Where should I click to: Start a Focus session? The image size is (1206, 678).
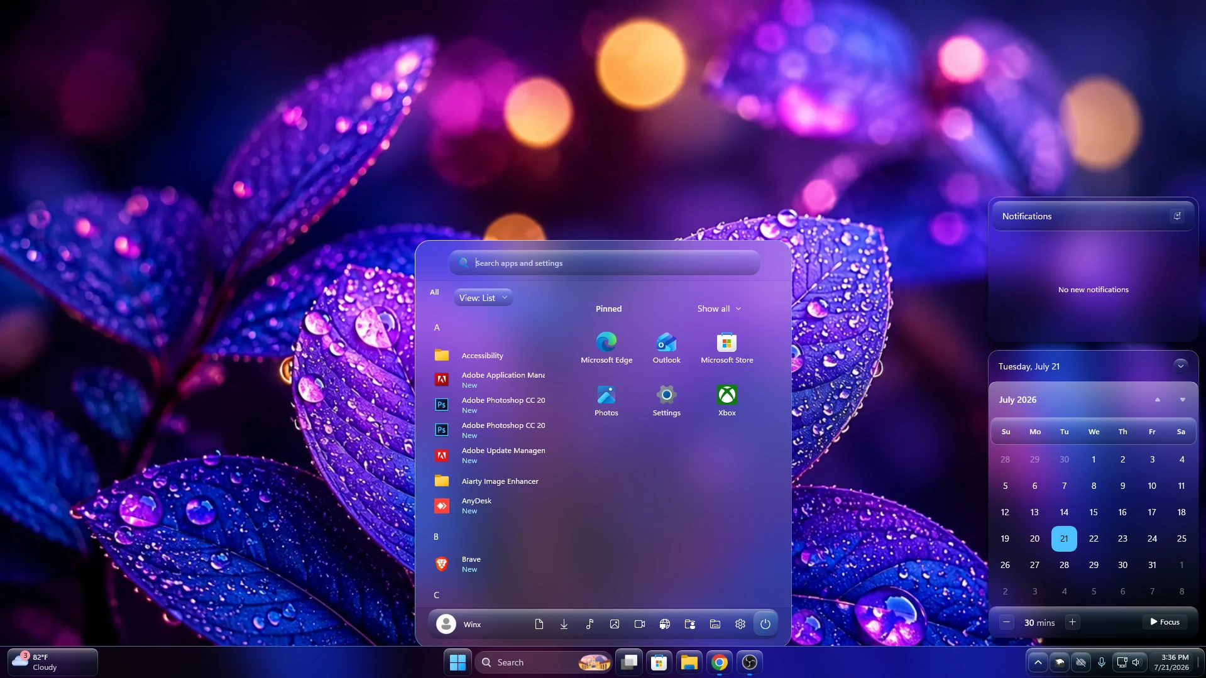tap(1165, 622)
